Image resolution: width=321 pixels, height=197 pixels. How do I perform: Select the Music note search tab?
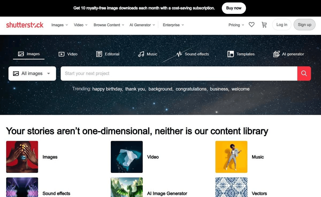tap(148, 54)
